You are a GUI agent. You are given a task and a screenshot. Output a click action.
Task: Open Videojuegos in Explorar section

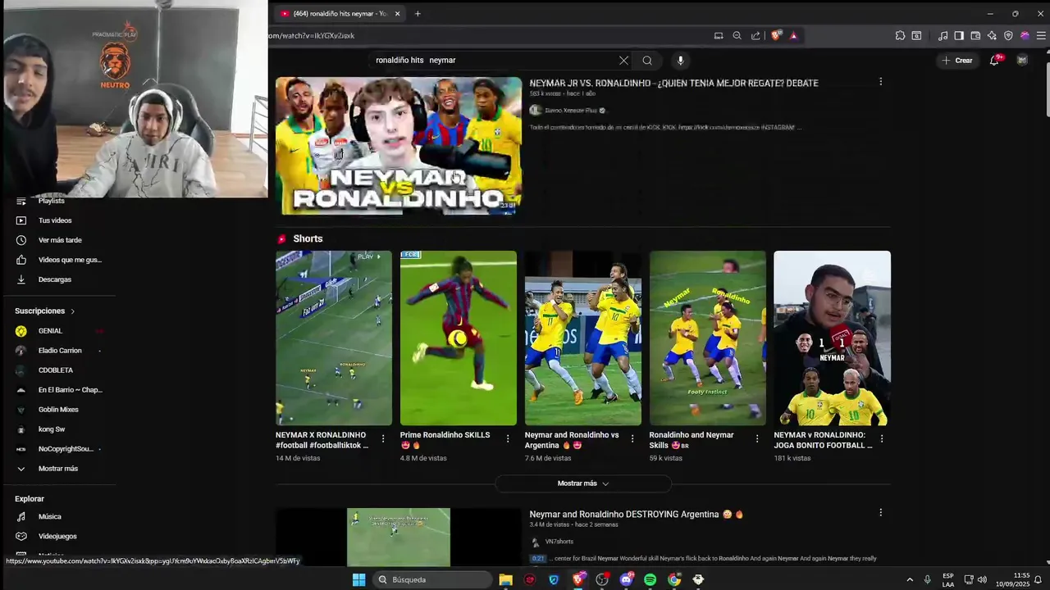[x=57, y=537]
